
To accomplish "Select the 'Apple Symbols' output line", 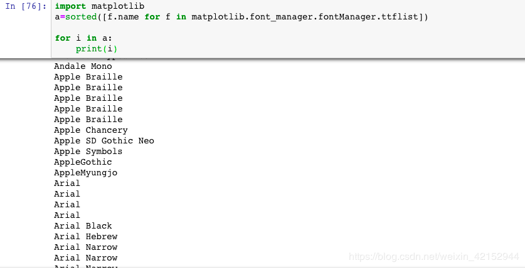I will click(x=88, y=152).
